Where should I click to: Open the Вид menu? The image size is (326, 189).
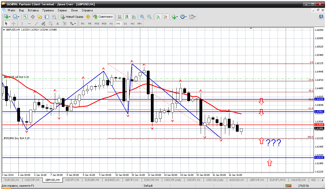tap(21, 10)
